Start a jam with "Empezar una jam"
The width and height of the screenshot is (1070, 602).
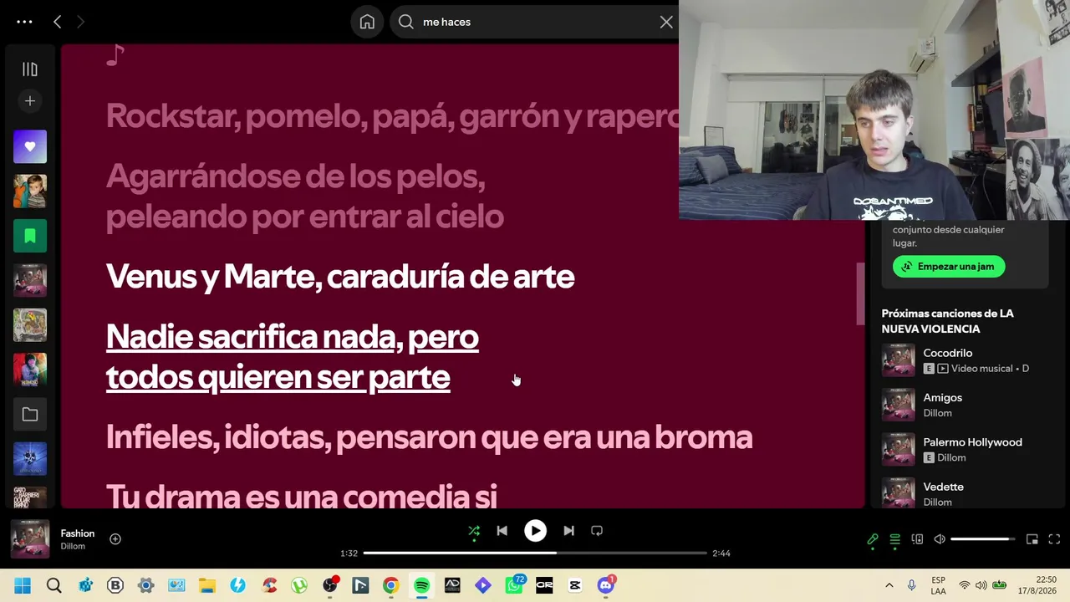(949, 267)
